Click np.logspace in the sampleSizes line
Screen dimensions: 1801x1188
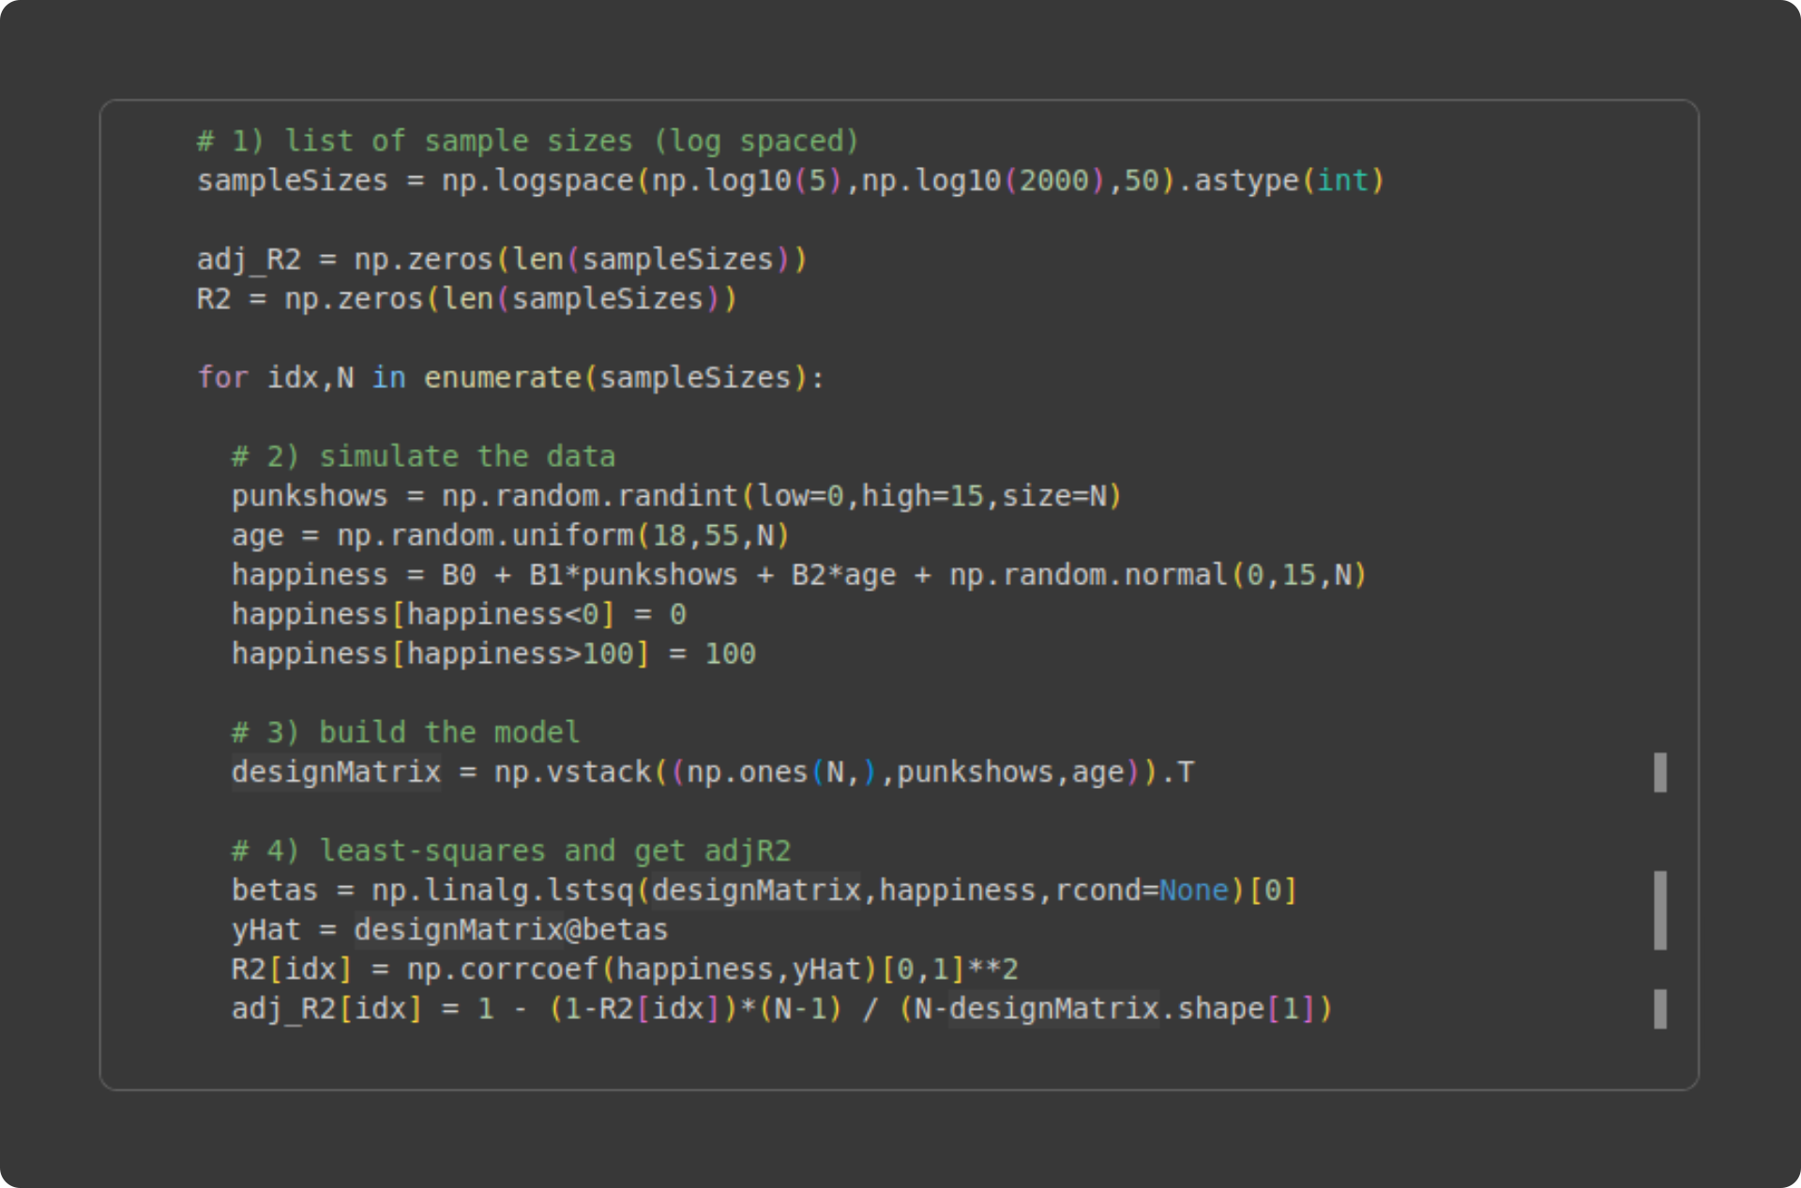tap(537, 180)
